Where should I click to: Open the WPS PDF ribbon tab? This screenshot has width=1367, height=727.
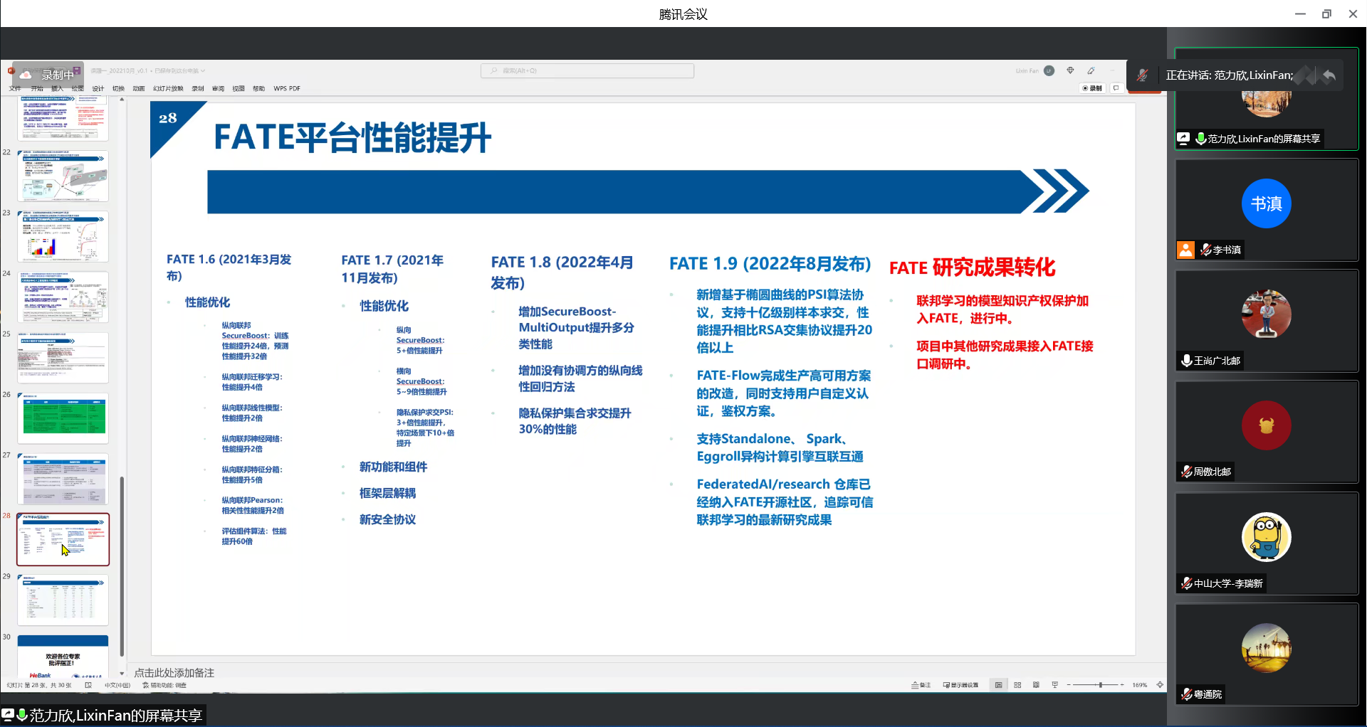tap(287, 89)
